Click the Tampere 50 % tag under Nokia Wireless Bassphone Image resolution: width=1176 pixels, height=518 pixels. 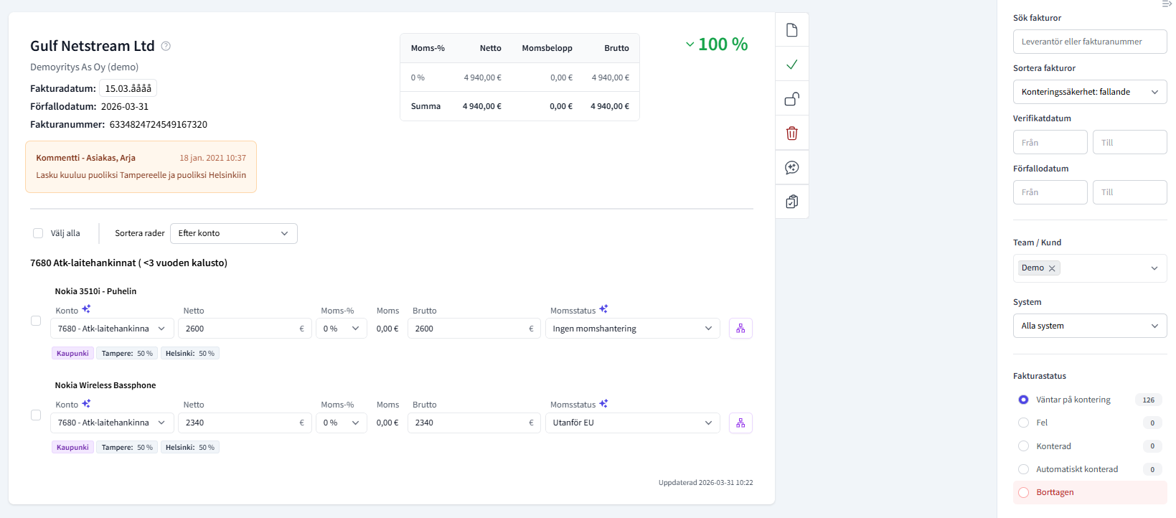coord(127,447)
